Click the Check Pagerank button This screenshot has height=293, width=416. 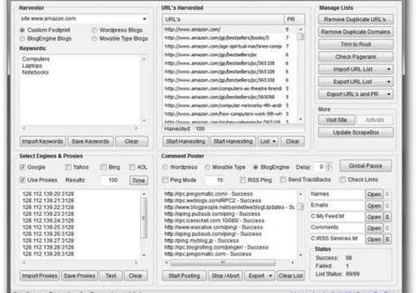[x=356, y=57]
